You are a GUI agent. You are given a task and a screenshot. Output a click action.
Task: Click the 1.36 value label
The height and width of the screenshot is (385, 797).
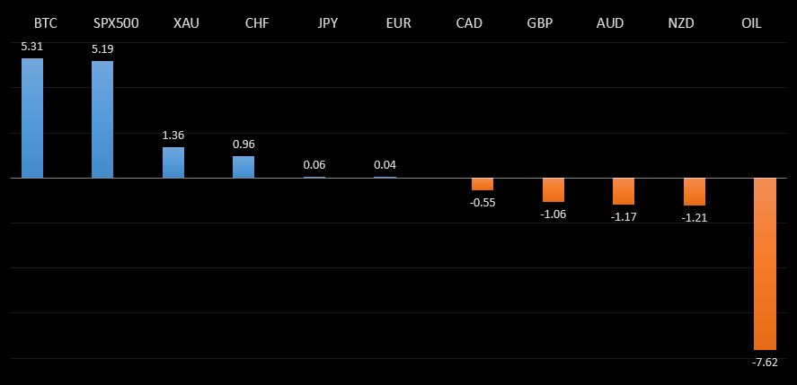pyautogui.click(x=173, y=136)
